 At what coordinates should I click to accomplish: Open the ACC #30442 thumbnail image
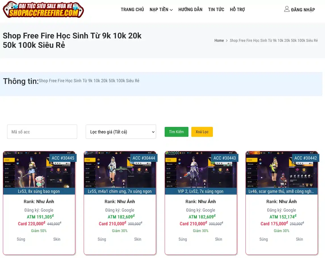click(x=282, y=170)
